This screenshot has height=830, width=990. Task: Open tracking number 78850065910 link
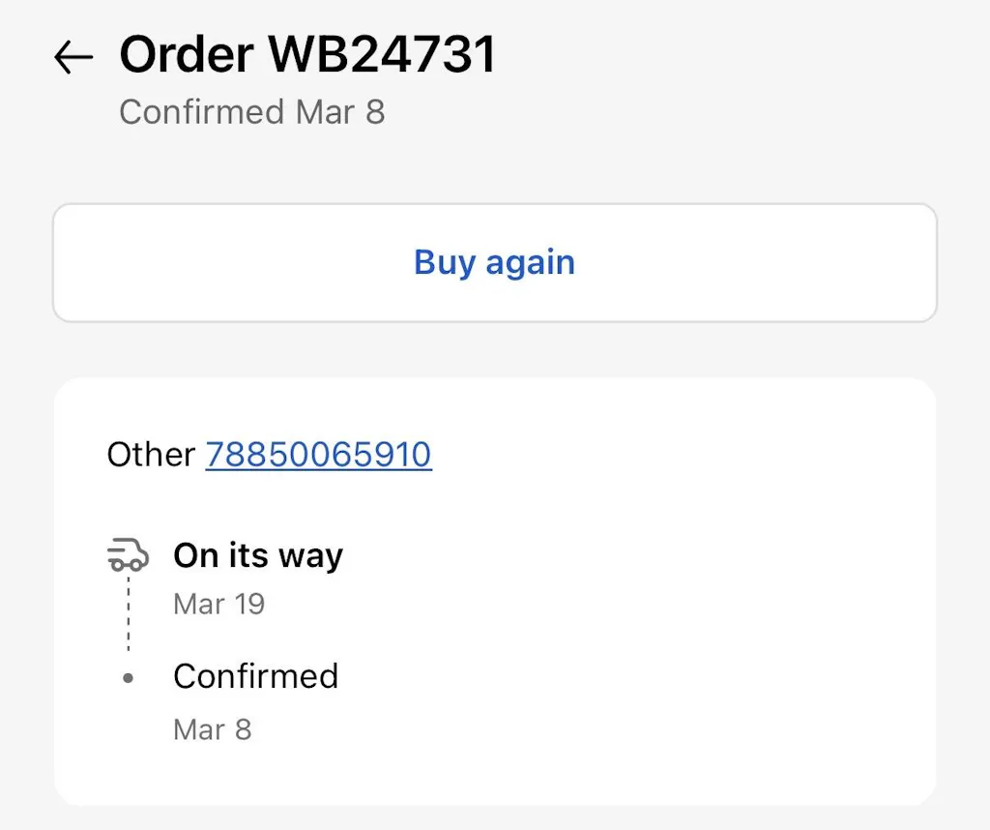pyautogui.click(x=318, y=455)
